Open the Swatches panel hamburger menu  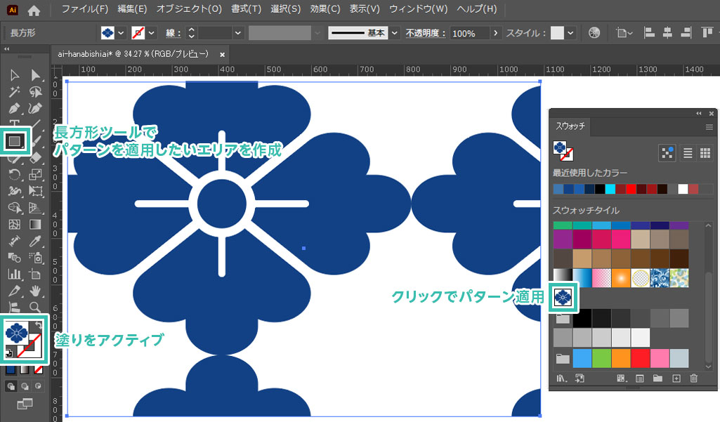coord(709,127)
